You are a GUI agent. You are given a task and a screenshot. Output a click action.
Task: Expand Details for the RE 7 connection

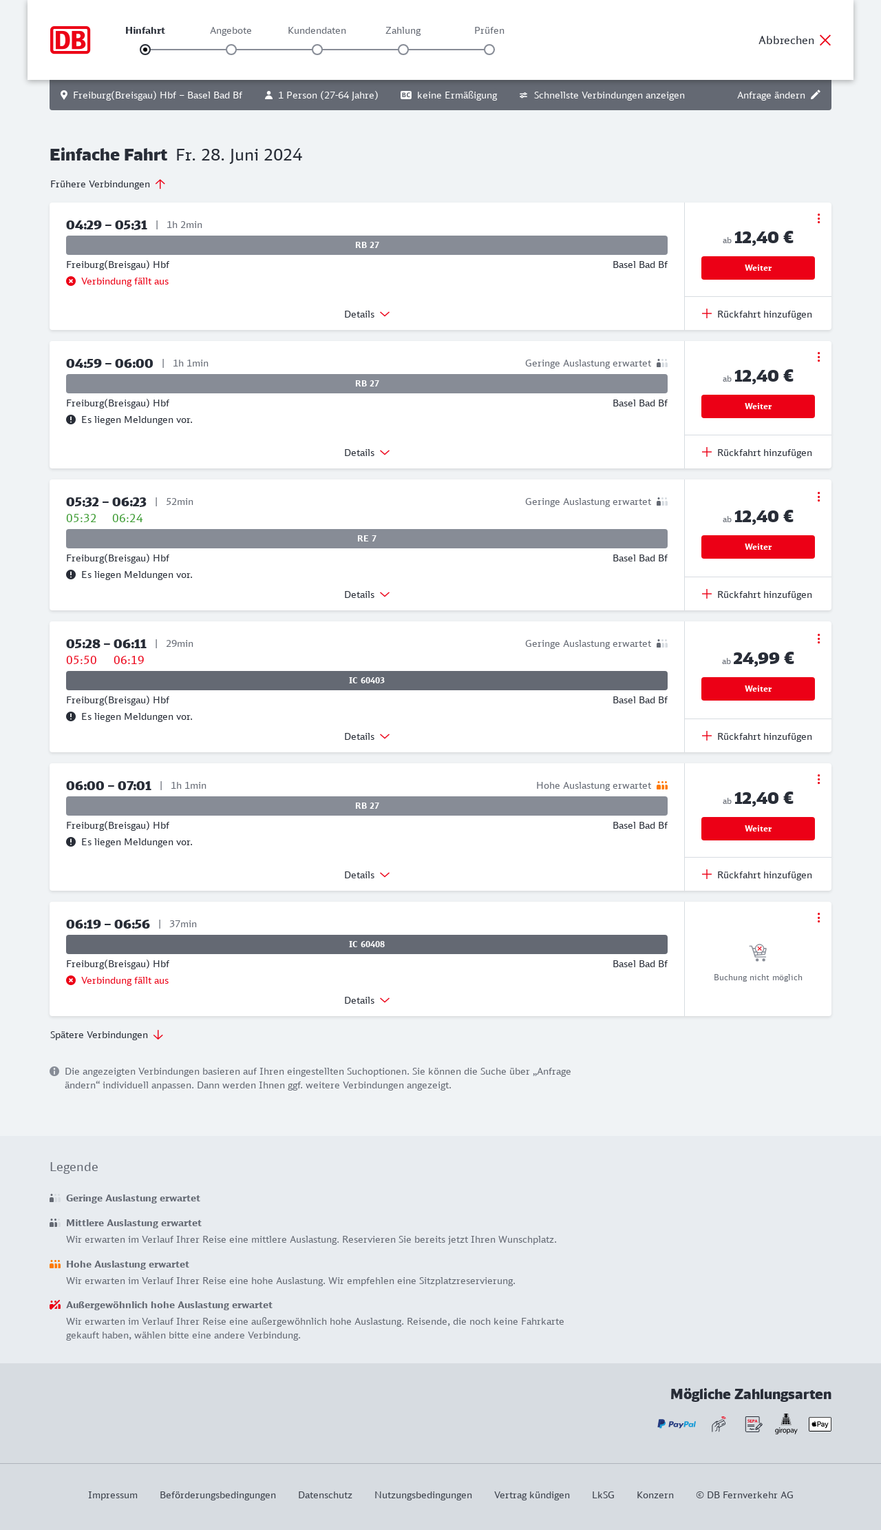pos(367,595)
